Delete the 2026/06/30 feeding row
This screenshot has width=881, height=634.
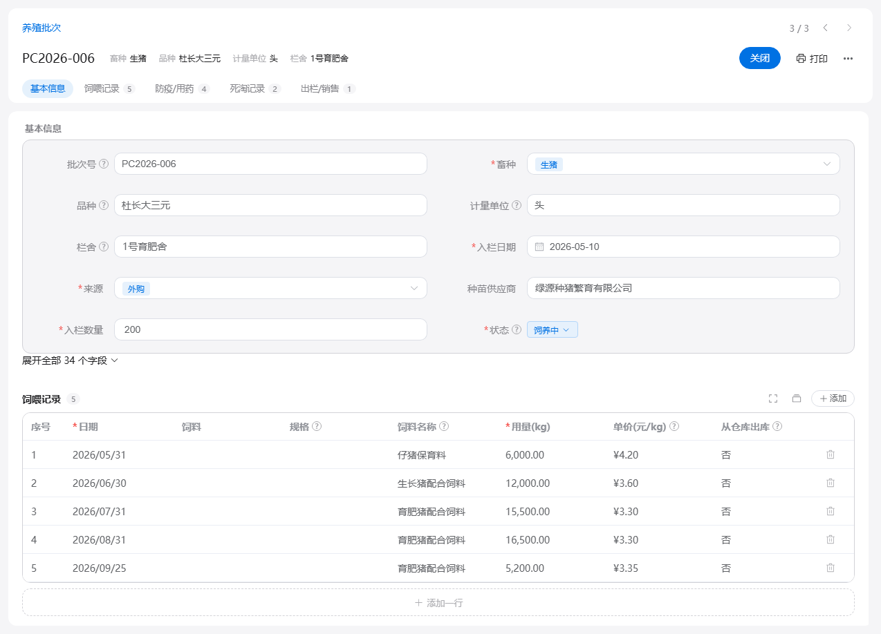(831, 483)
